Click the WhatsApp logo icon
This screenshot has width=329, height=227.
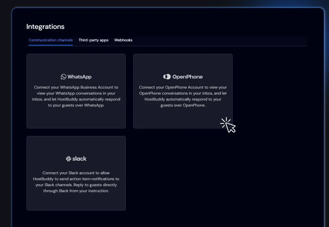tap(63, 77)
